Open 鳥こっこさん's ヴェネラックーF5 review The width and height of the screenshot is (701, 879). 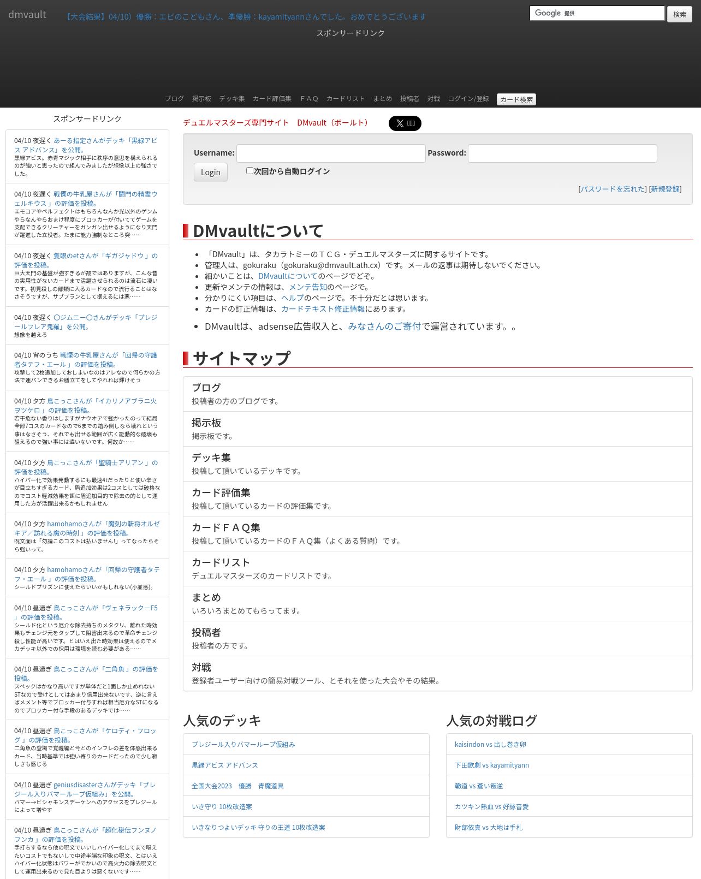(86, 613)
